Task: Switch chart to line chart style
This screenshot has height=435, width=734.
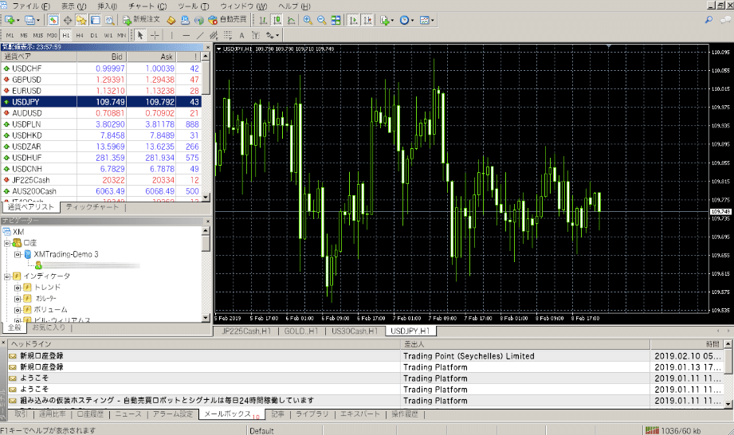Action: [291, 20]
